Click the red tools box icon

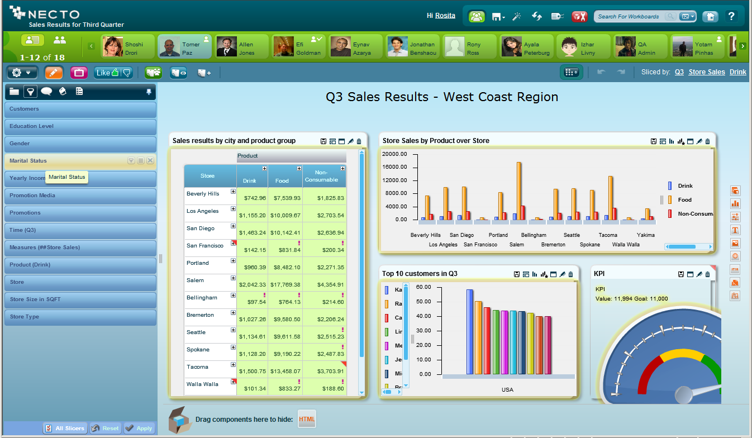[579, 16]
